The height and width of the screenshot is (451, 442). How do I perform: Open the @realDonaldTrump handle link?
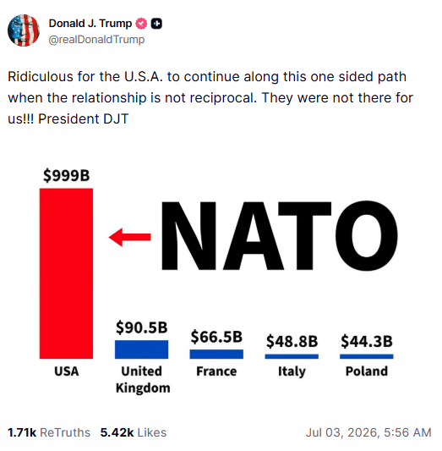(96, 40)
